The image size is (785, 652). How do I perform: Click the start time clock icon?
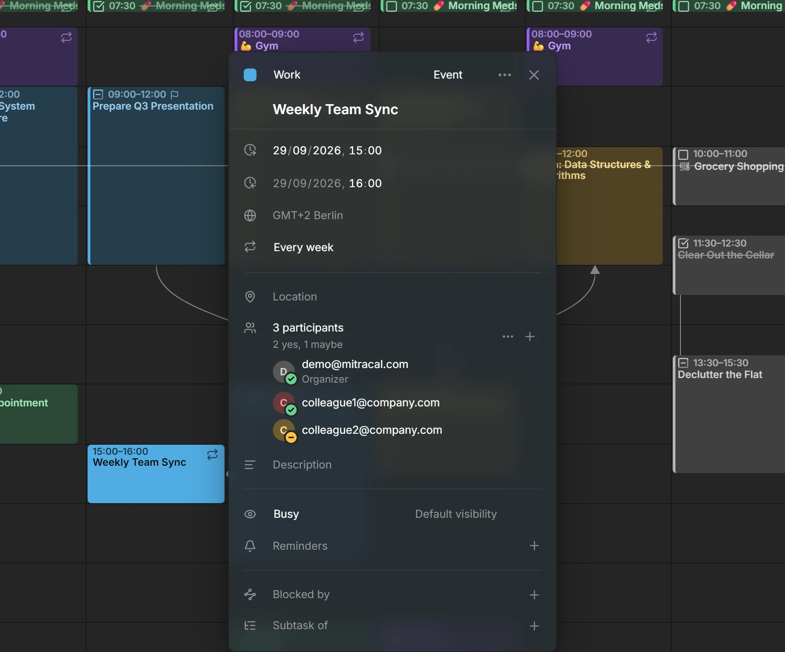[x=250, y=150]
